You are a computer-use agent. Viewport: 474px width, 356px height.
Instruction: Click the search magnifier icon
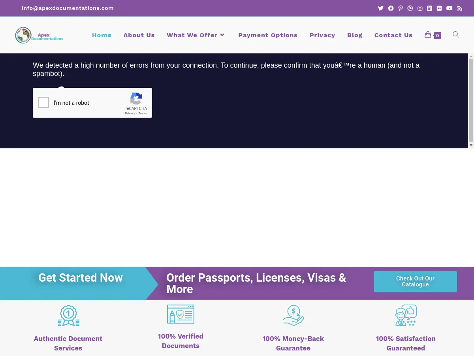coord(456,35)
